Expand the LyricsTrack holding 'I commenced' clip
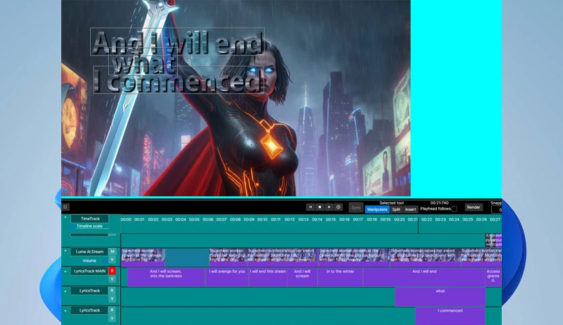The image size is (563, 325). (65, 311)
